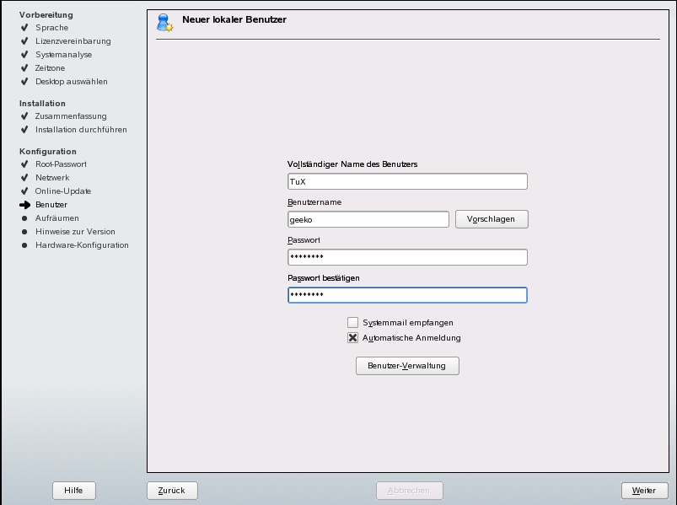Click the checkmark beside Online-Update
Screen dimensions: 677x505
[24, 191]
